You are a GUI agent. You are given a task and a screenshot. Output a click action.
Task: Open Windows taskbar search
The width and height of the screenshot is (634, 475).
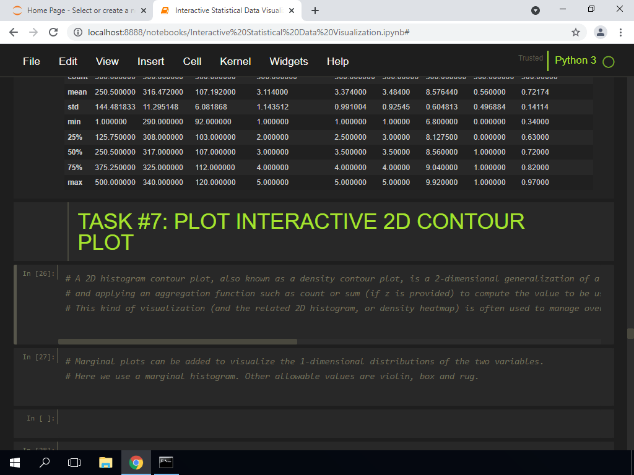(x=45, y=463)
